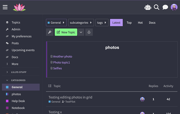Click the category admin wrench button
Screen dimensions: 180x114
(x=50, y=32)
